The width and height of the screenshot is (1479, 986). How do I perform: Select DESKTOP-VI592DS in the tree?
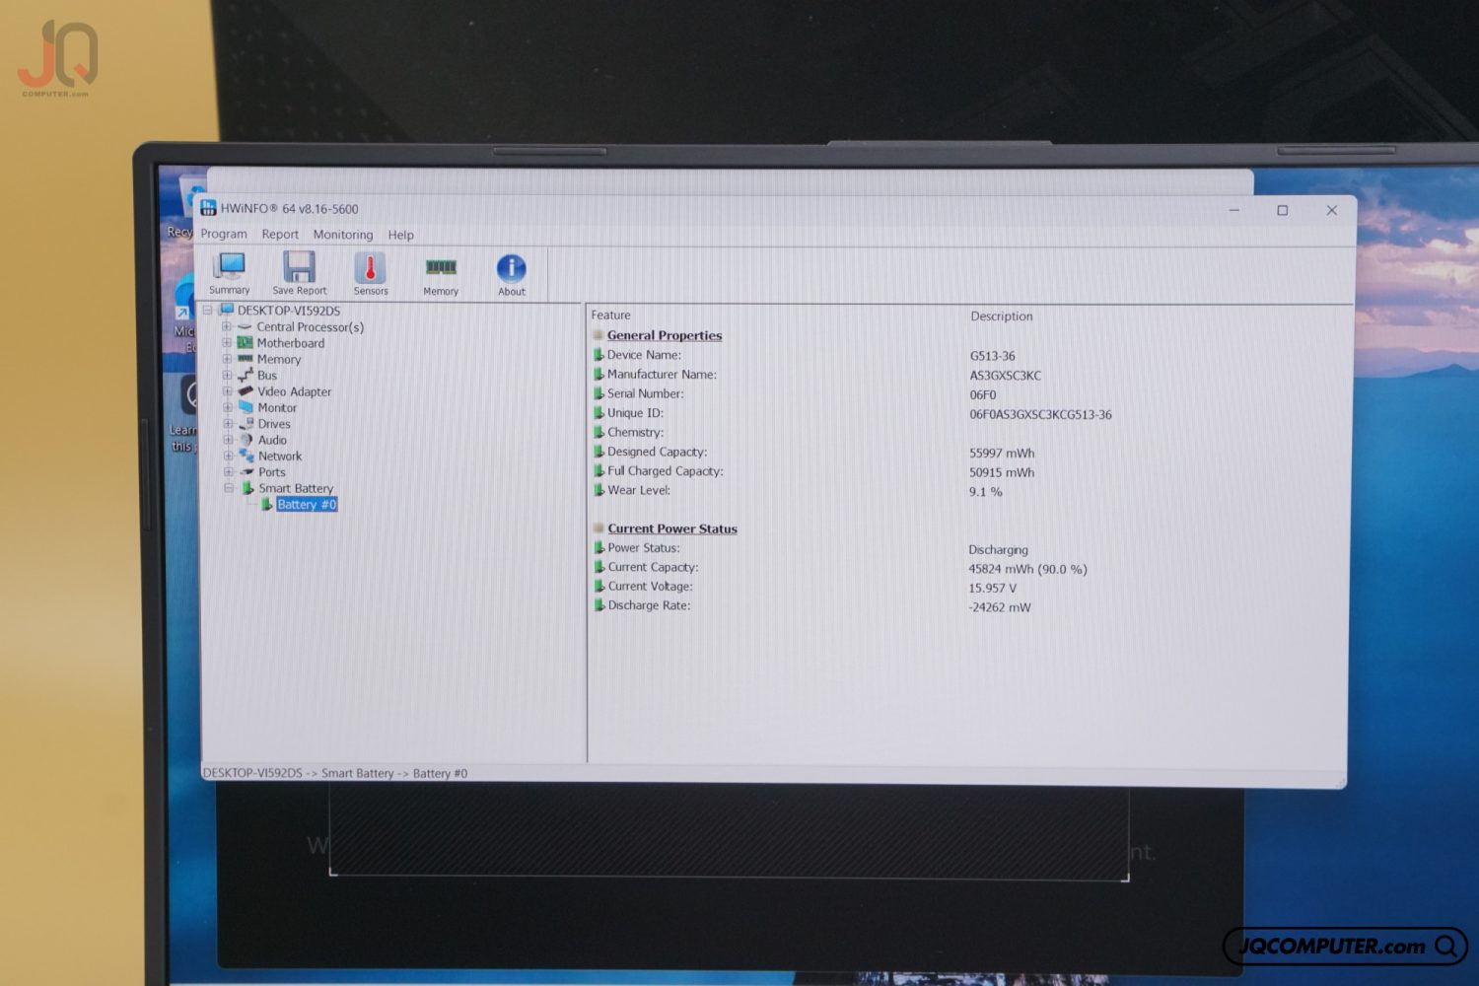point(288,311)
